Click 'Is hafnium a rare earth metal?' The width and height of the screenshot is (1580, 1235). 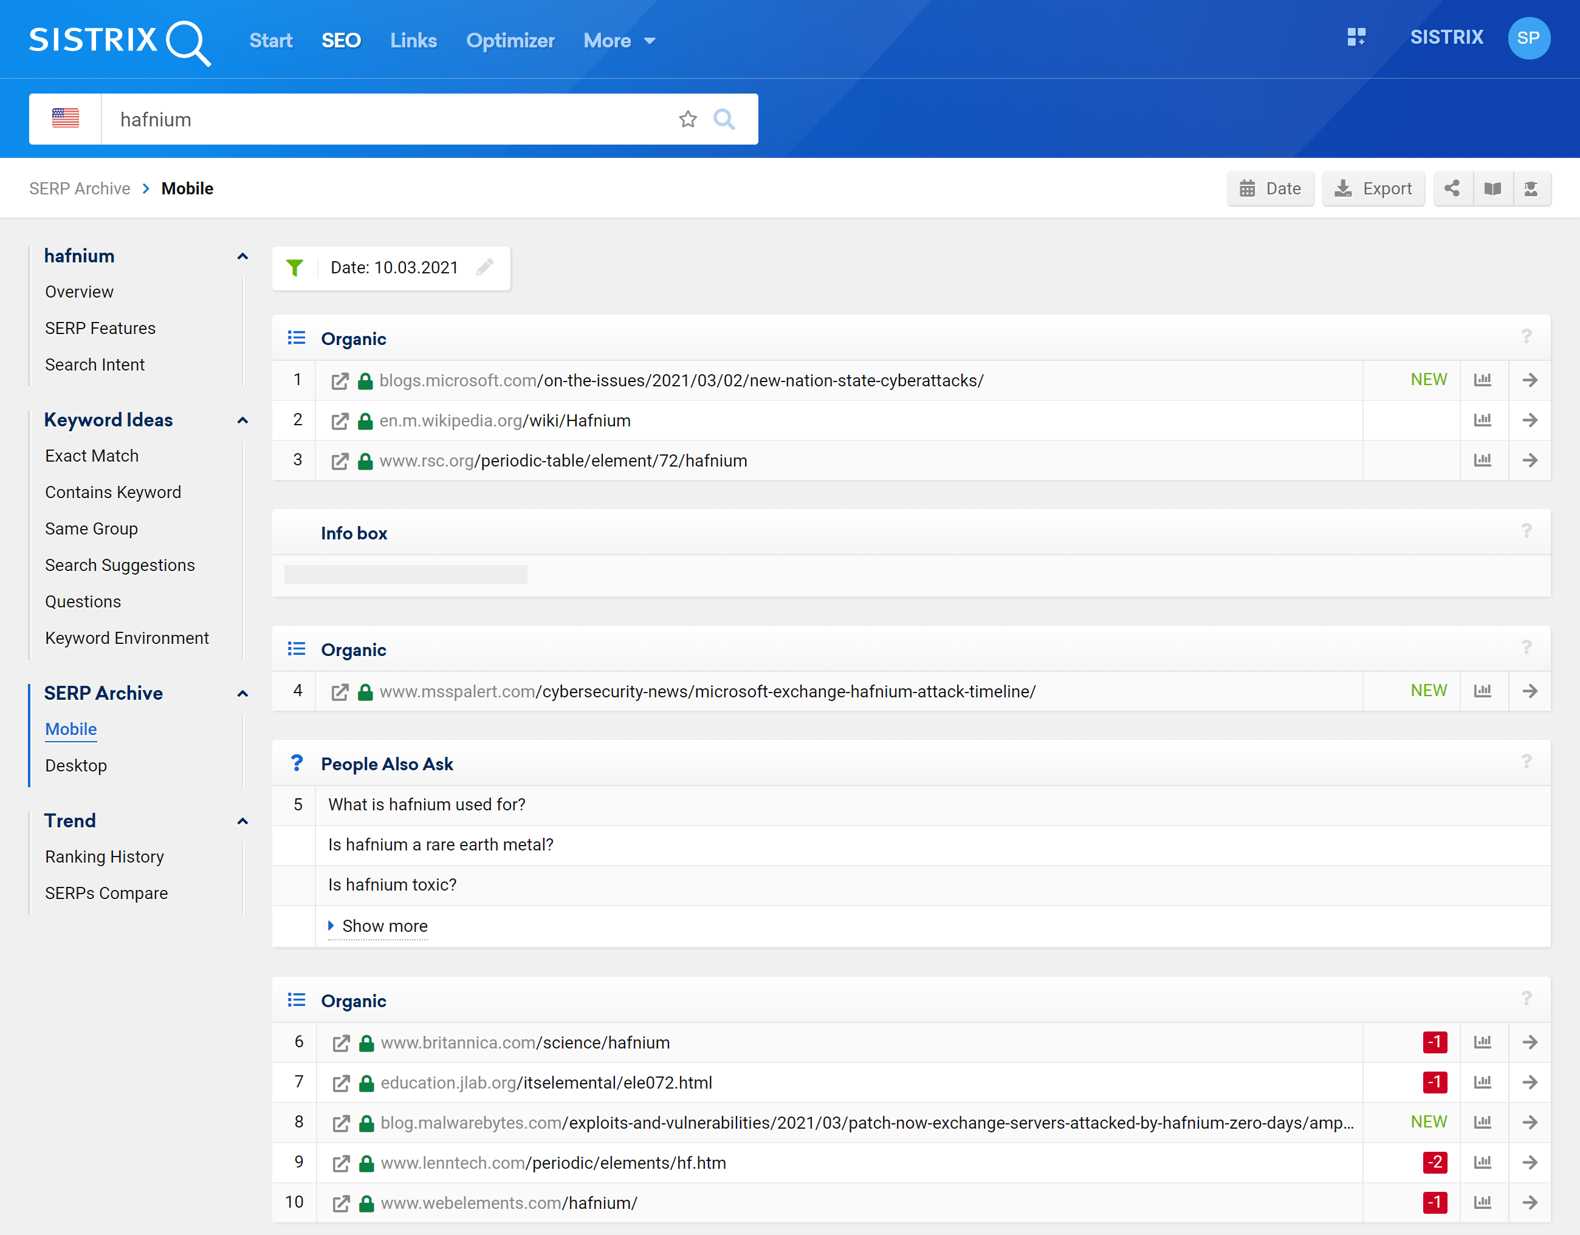441,844
